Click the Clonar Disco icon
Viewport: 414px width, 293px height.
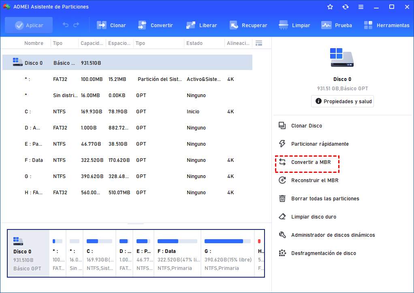click(282, 126)
